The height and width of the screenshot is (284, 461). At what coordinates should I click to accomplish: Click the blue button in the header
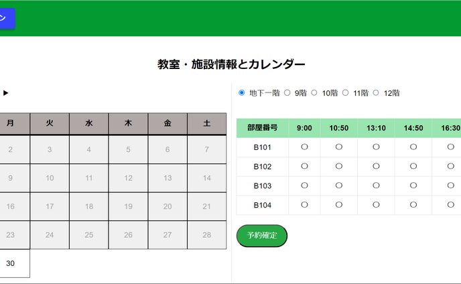point(6,18)
